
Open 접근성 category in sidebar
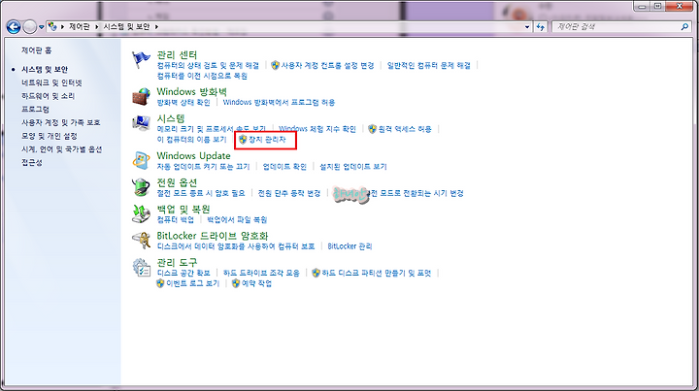point(32,163)
